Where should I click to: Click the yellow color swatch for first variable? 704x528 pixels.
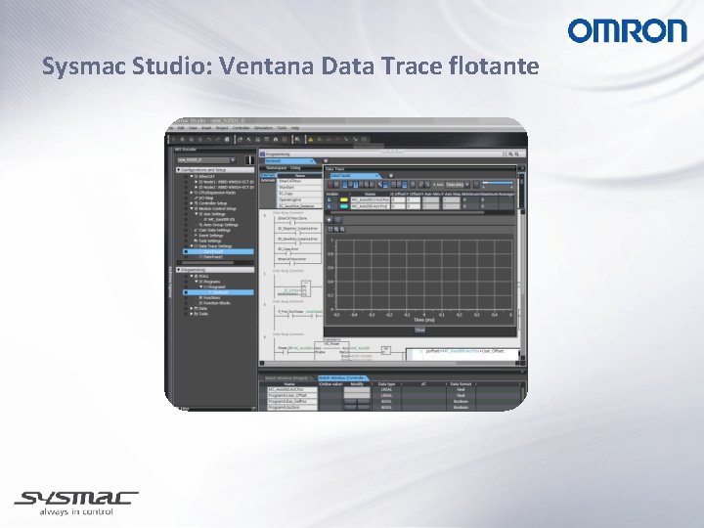(344, 199)
